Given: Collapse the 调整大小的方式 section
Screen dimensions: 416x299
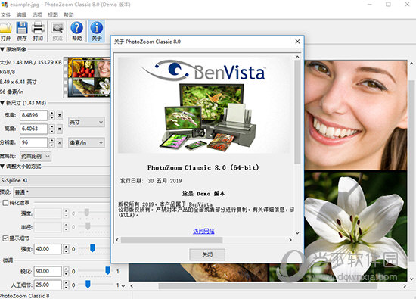Looking at the screenshot, I should coord(2,167).
